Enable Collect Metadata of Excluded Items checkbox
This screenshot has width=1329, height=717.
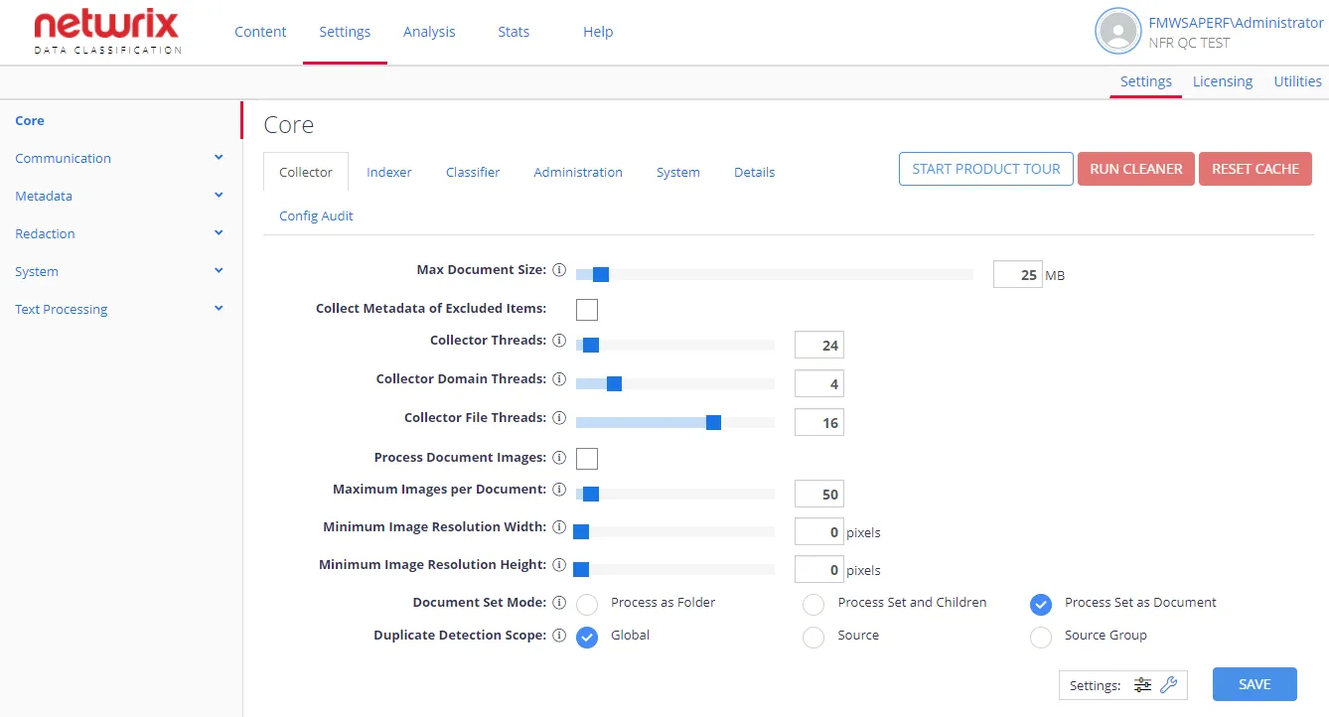tap(587, 309)
